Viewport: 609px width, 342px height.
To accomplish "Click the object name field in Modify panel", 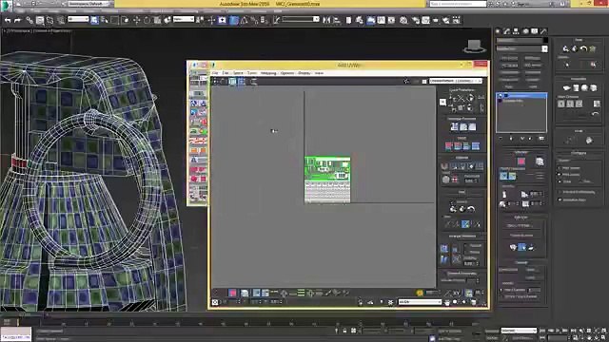I will tap(520, 40).
